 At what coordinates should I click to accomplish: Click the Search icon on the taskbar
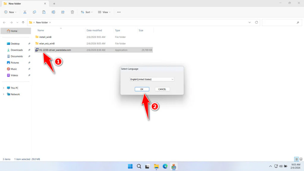click(139, 166)
